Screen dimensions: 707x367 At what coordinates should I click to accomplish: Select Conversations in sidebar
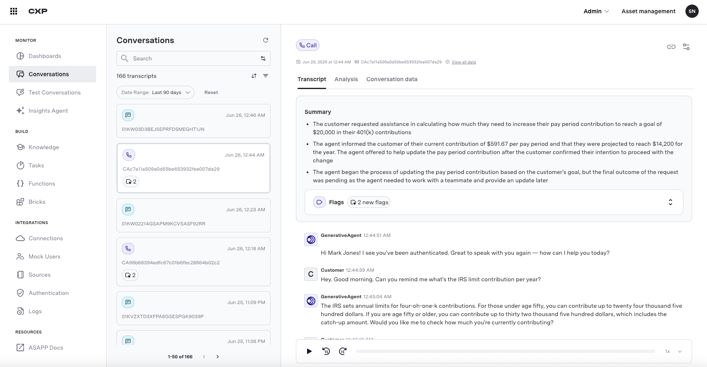coord(52,74)
